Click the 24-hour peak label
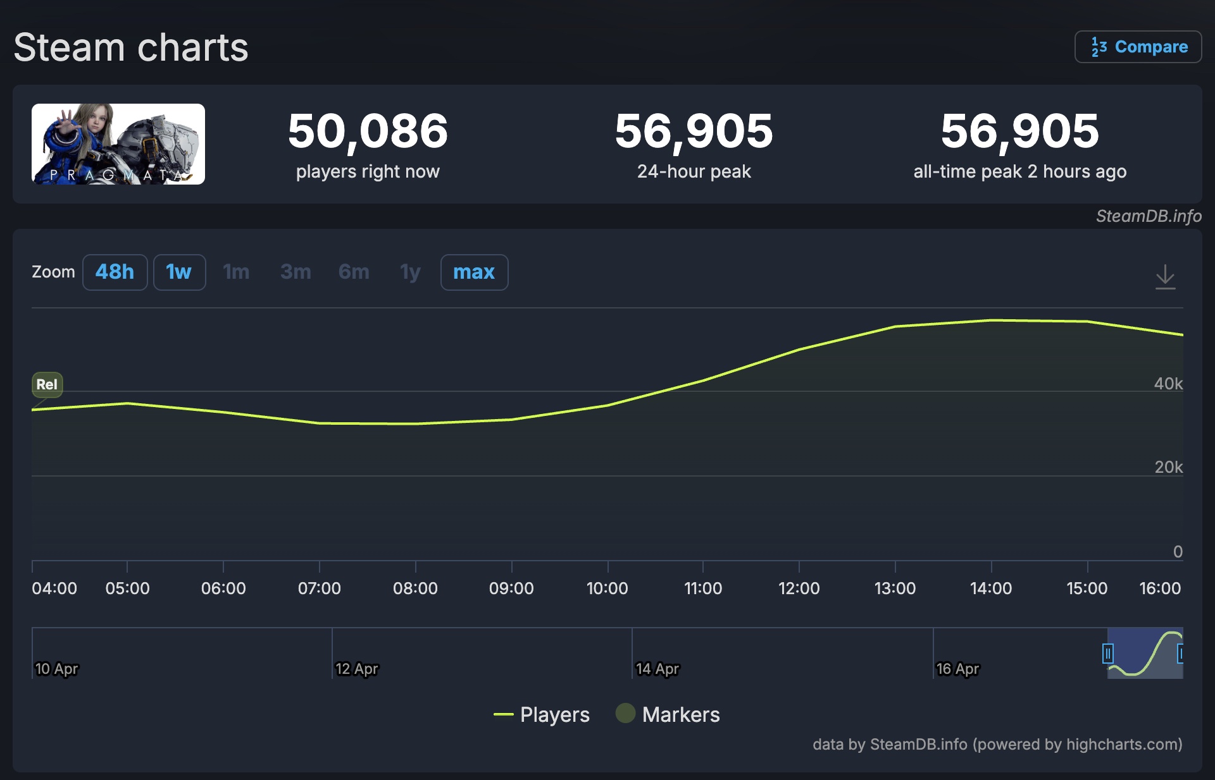The width and height of the screenshot is (1215, 780). pos(694,171)
